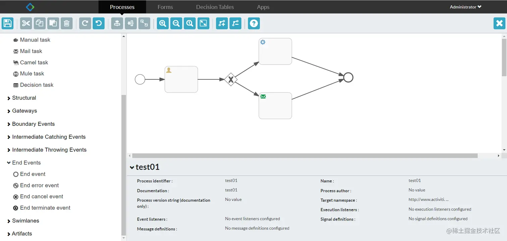Select Mail task in the palette
Screen dimensions: 507x241
[x=28, y=51]
